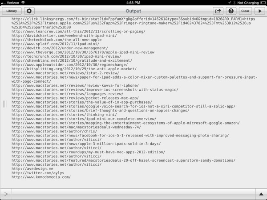Tap the facebook-for-ios-5-1-released URL
The image size is (267, 200).
120,136
